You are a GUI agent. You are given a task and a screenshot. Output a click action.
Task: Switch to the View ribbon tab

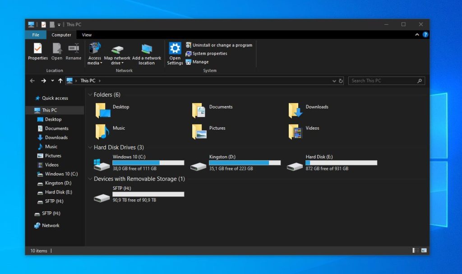coord(86,35)
